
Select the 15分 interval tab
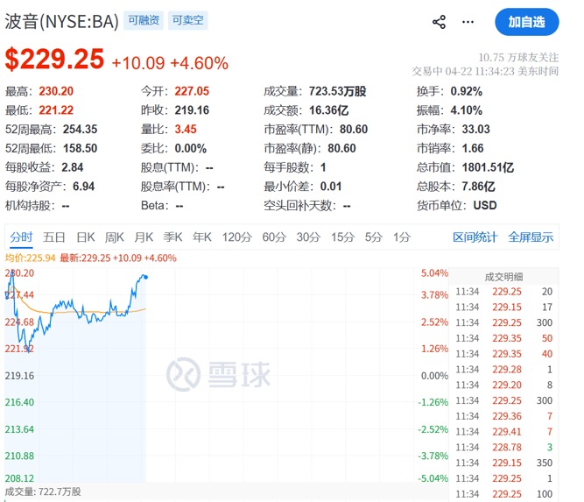point(342,237)
